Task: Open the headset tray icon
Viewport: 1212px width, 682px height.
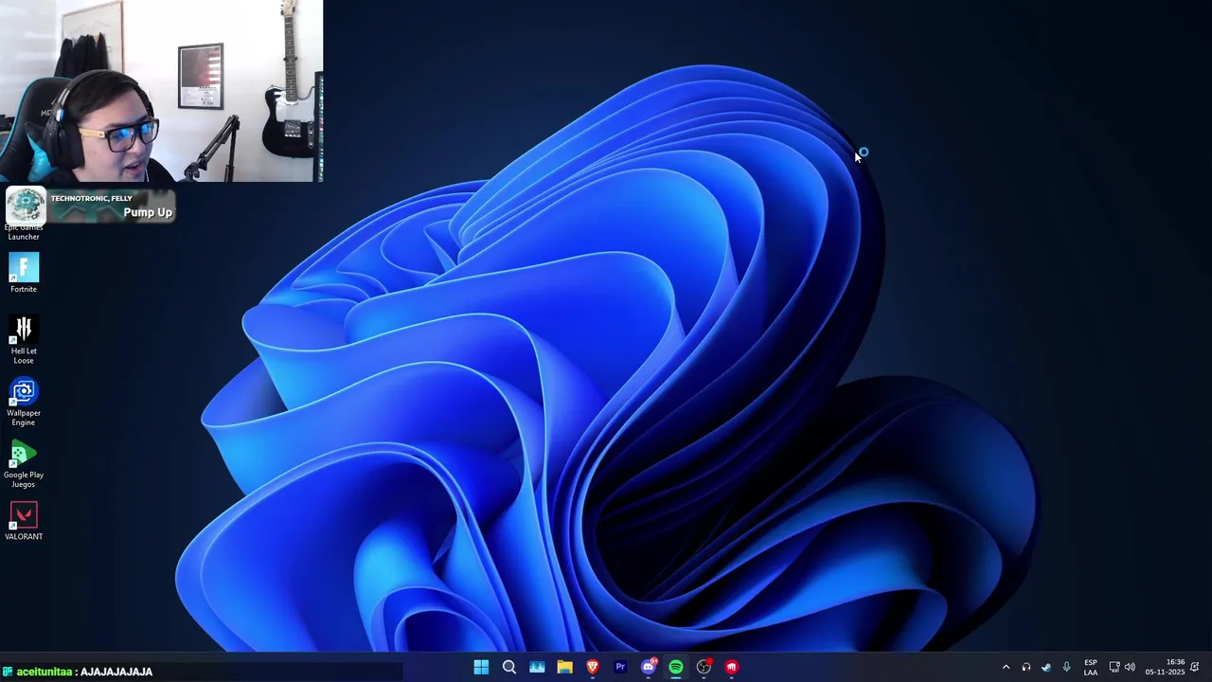Action: (x=1026, y=667)
